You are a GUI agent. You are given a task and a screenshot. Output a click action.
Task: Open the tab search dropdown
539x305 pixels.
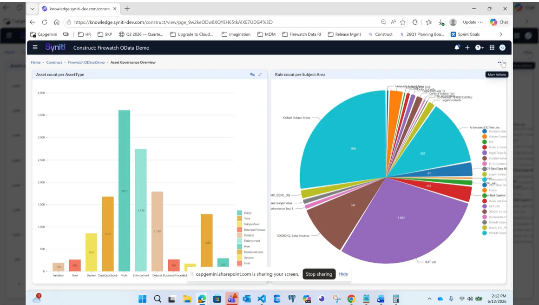pyautogui.click(x=33, y=8)
